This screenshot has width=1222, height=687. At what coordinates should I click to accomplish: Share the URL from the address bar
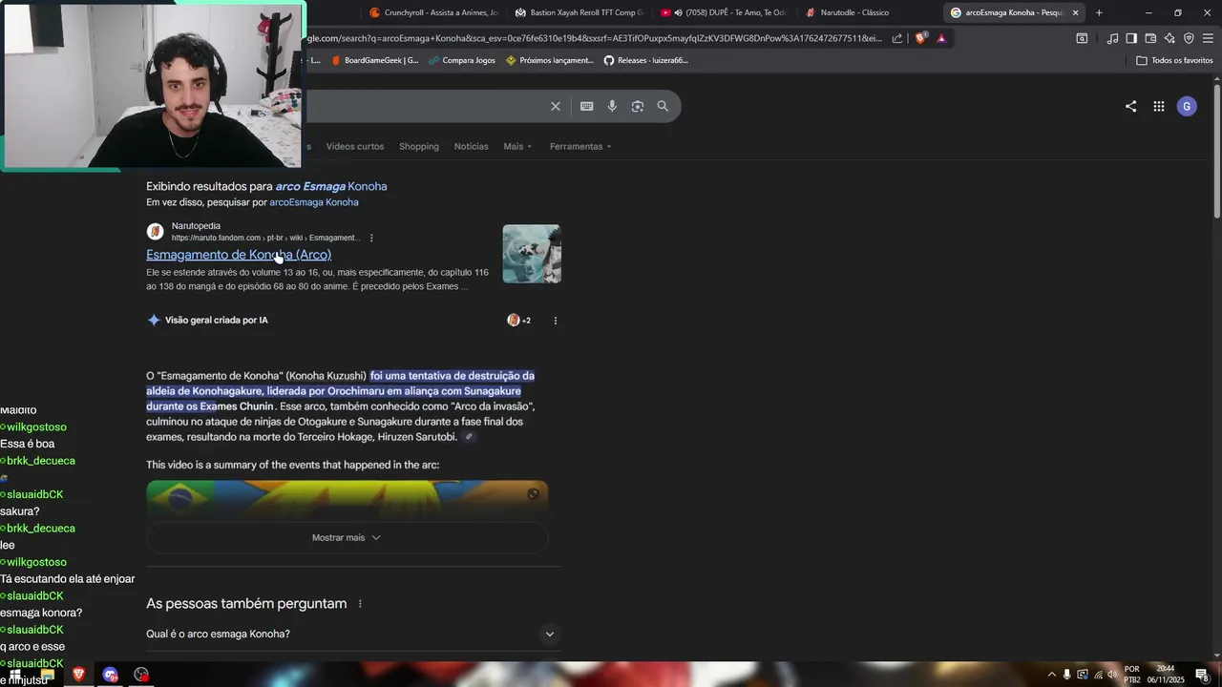tap(897, 38)
